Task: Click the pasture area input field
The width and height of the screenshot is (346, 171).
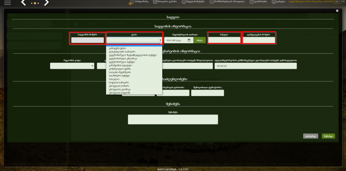Action: (173, 93)
